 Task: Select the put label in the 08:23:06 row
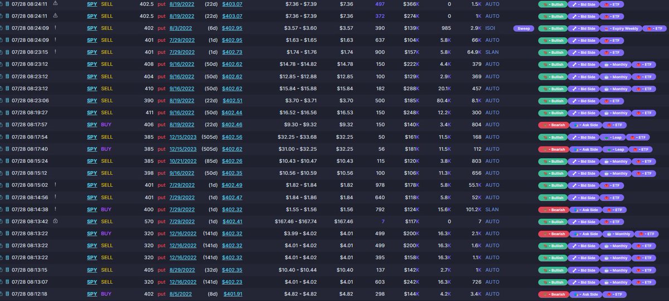click(x=162, y=101)
